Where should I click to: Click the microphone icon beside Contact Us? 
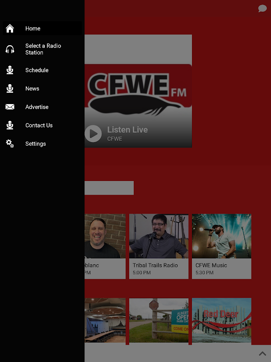click(9, 125)
